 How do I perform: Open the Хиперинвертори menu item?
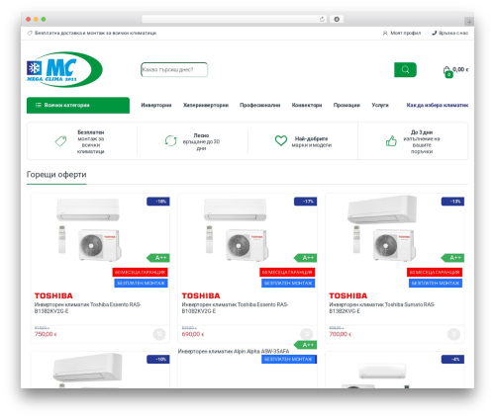(x=206, y=105)
